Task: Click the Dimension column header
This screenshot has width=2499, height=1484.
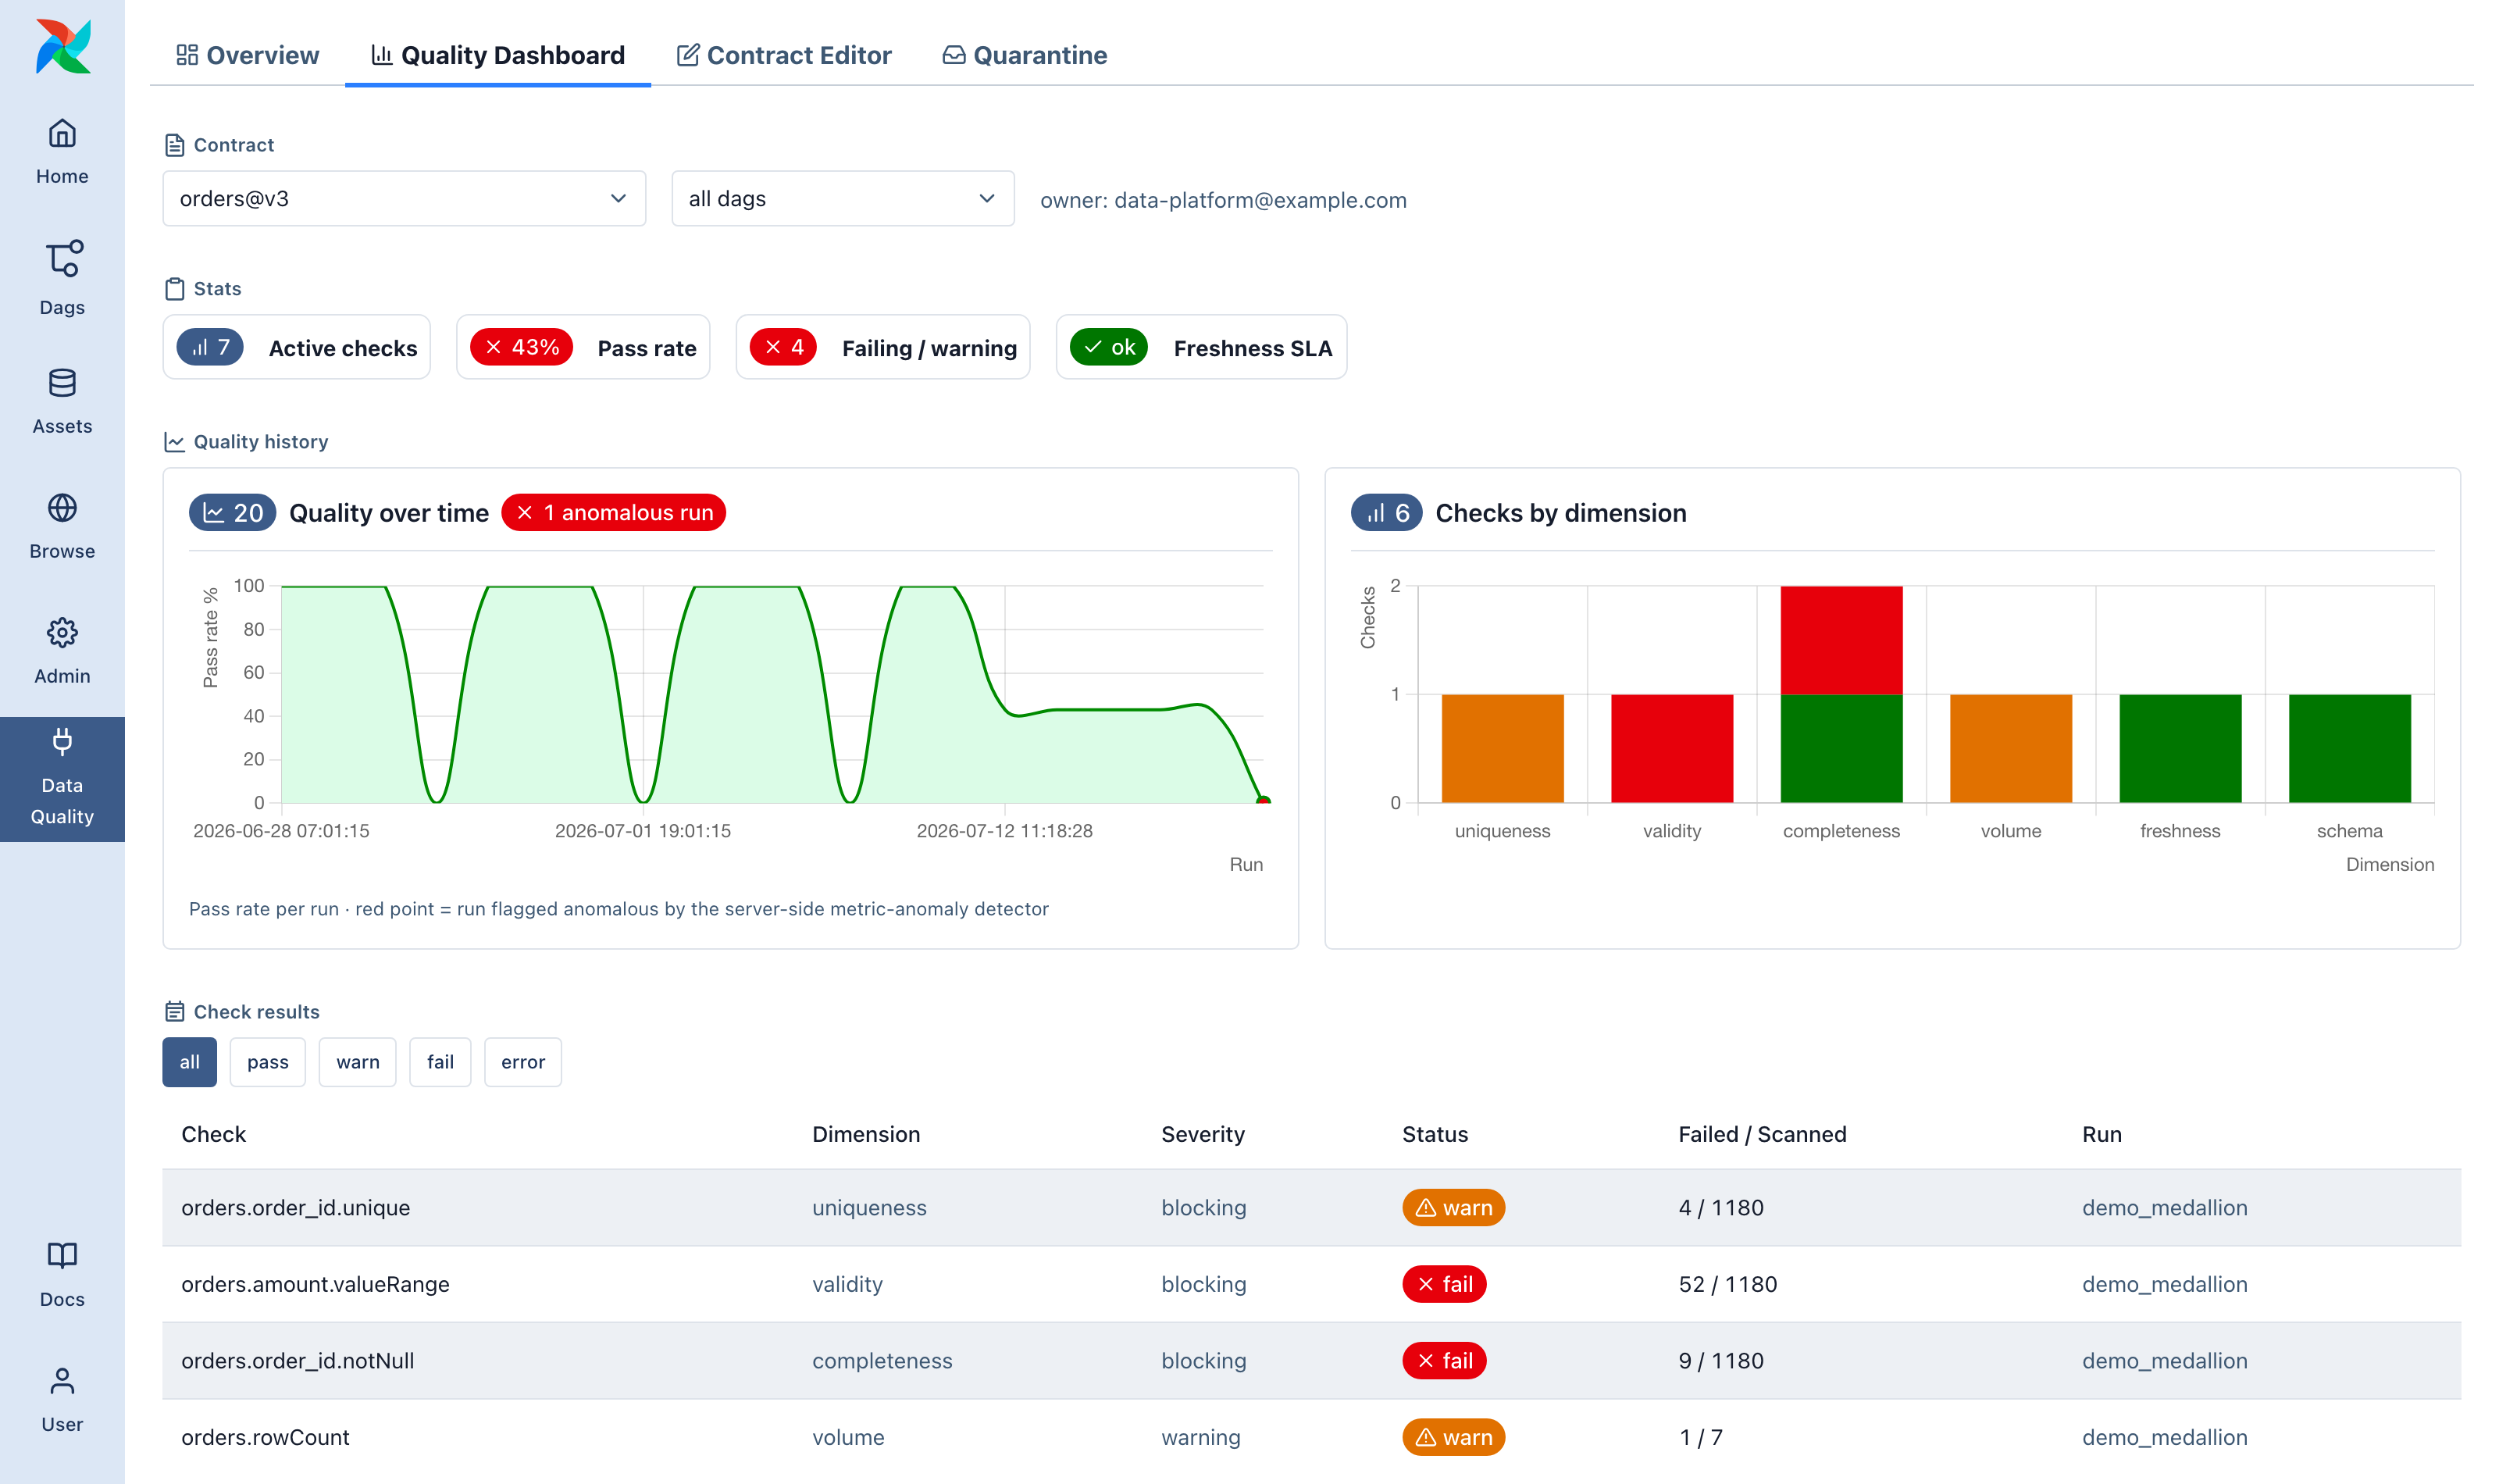Action: 865,1134
